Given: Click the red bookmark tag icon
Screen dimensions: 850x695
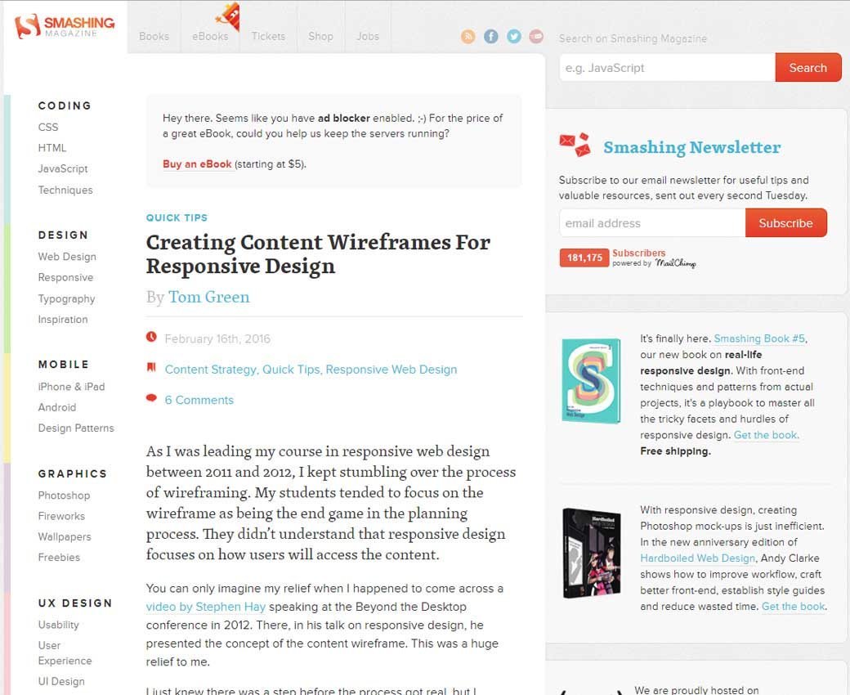Looking at the screenshot, I should (x=151, y=368).
